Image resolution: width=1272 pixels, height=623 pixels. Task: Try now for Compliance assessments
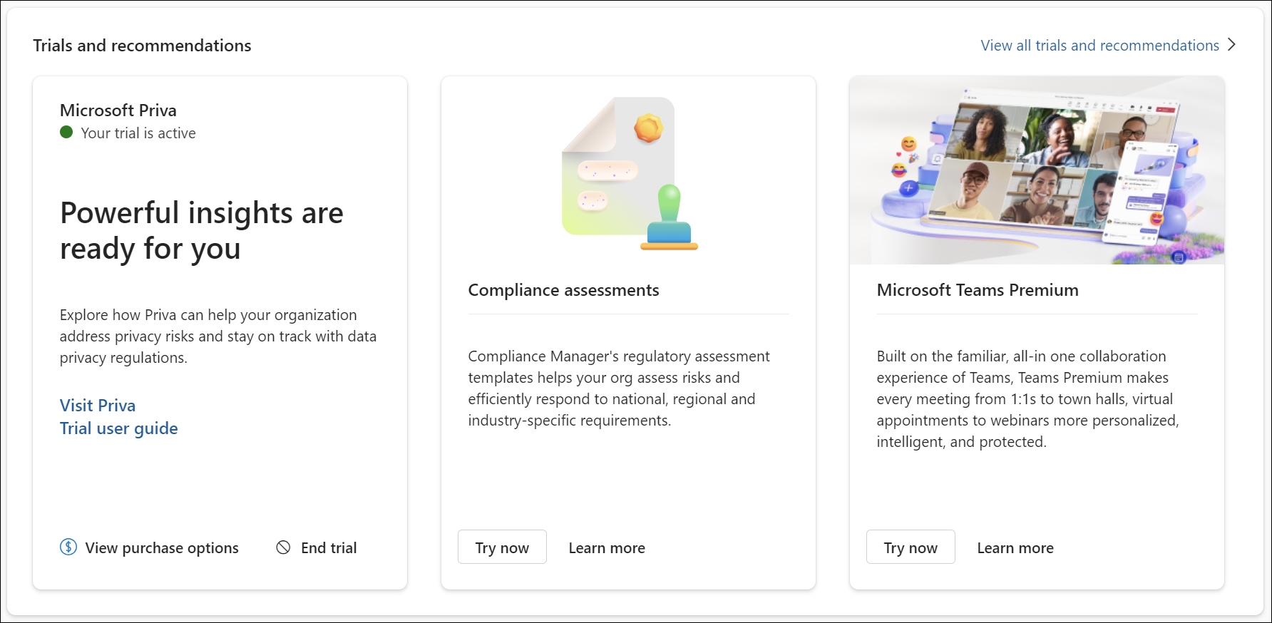click(502, 547)
